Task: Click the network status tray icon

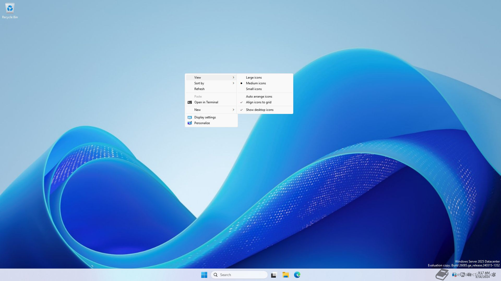Action: pos(462,275)
